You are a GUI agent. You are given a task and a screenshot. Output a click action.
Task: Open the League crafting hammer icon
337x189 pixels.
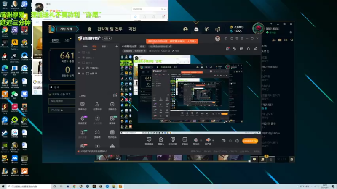coord(207,29)
